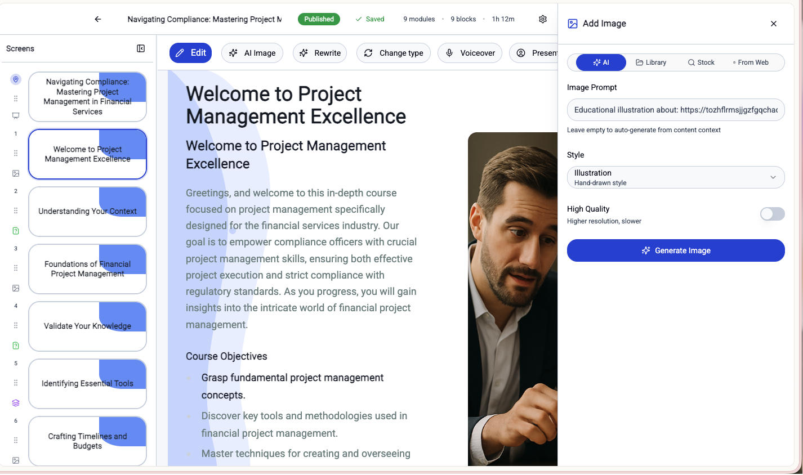Select the Library tab in Add Image
Viewport: 803px width, 475px height.
click(x=651, y=62)
